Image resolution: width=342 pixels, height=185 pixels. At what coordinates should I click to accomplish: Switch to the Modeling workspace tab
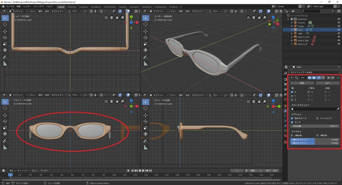(72, 7)
